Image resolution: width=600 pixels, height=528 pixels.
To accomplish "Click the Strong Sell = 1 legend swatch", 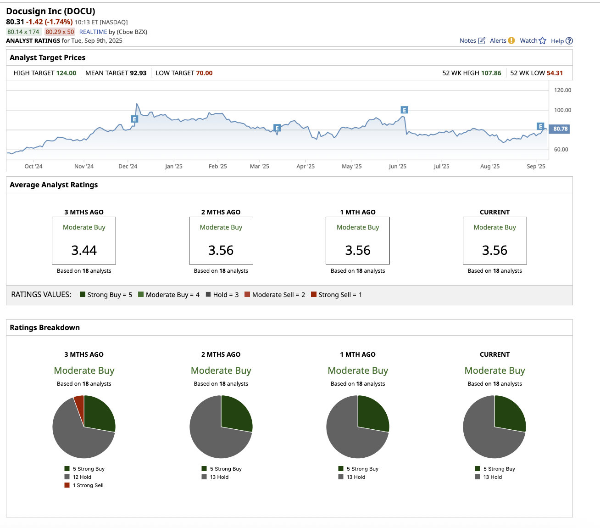I will click(x=314, y=294).
